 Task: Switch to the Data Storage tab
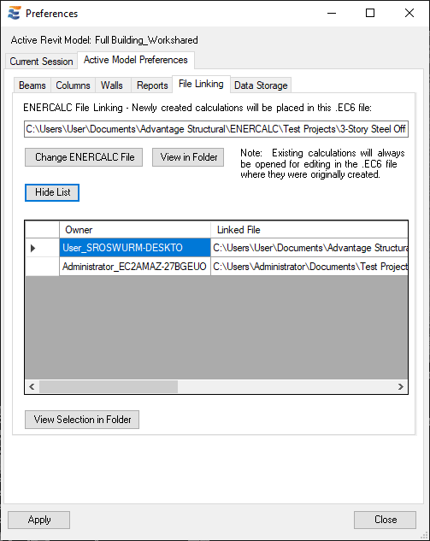pyautogui.click(x=261, y=85)
